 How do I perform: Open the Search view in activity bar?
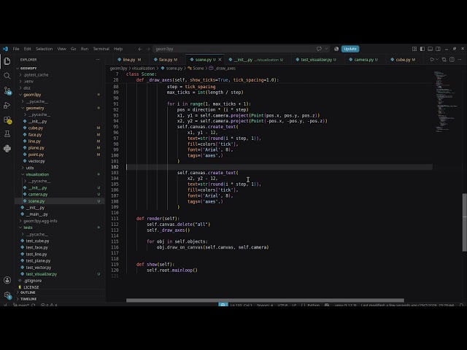(x=7, y=76)
